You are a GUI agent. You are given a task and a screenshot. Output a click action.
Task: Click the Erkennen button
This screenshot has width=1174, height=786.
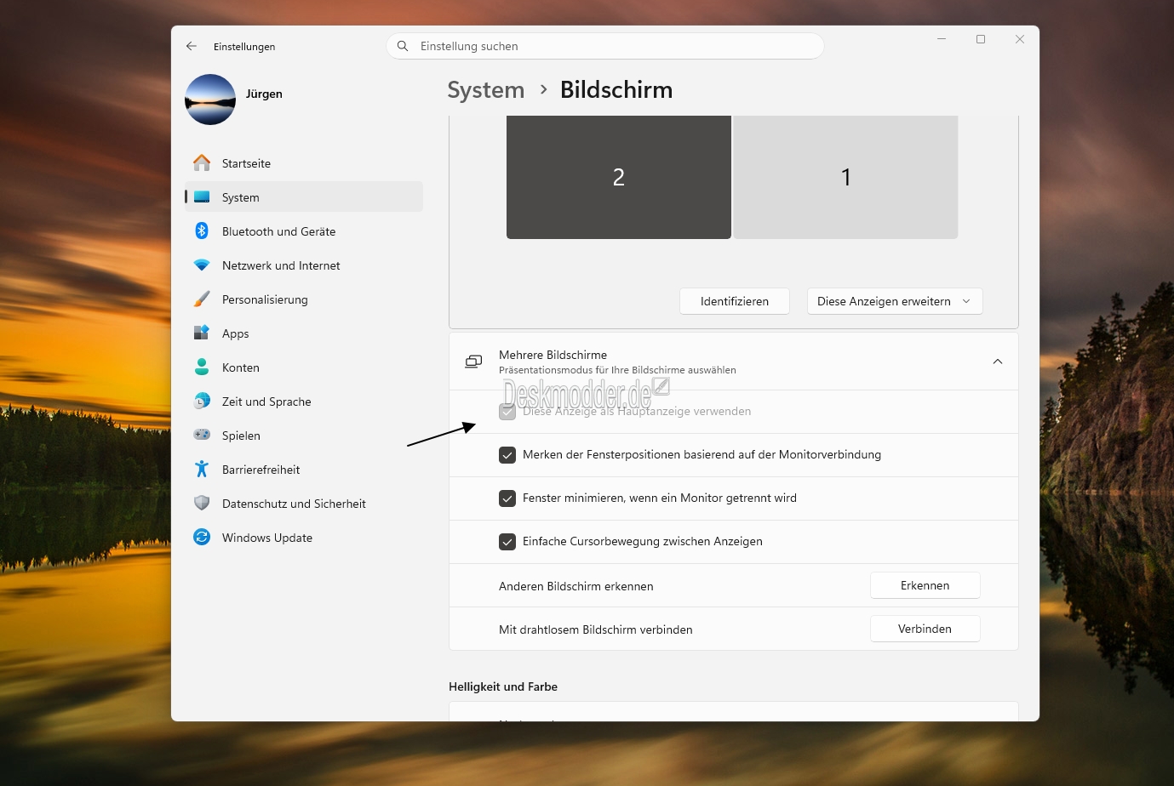coord(925,585)
